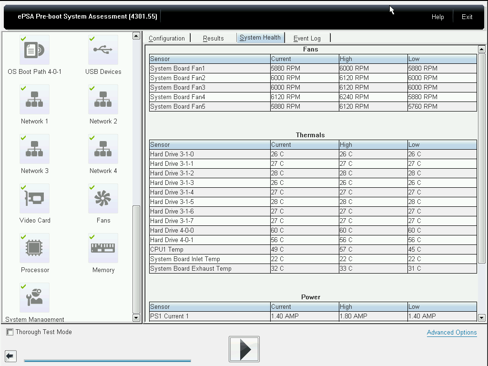Select the Fans device icon
This screenshot has height=366, width=488.
103,199
